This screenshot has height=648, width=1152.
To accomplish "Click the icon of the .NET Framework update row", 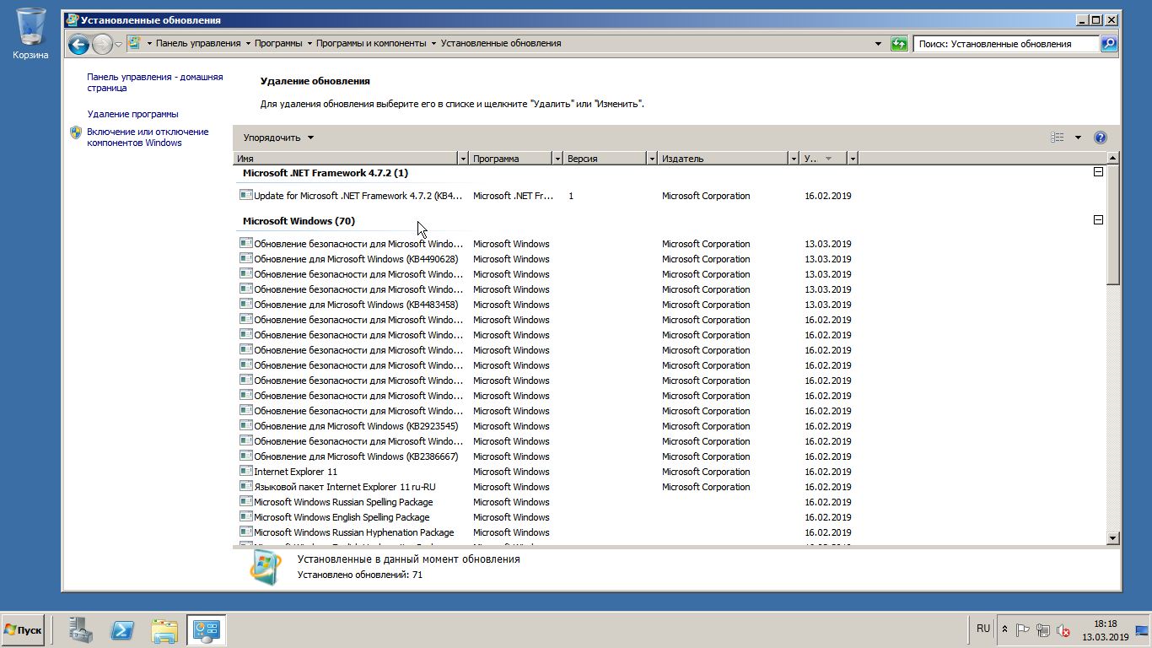I will pos(246,195).
